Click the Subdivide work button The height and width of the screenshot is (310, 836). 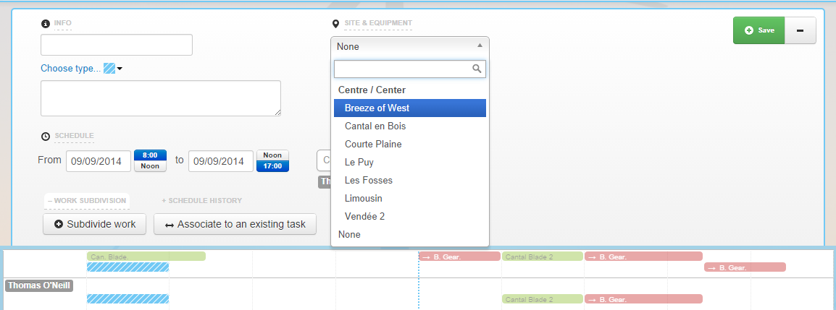94,224
